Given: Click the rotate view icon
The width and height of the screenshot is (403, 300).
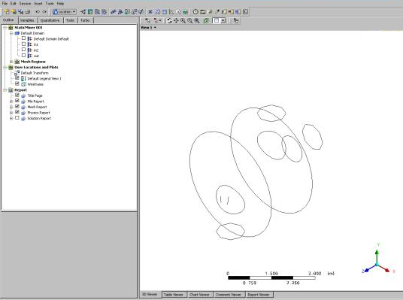Looking at the screenshot, I should tap(169, 21).
